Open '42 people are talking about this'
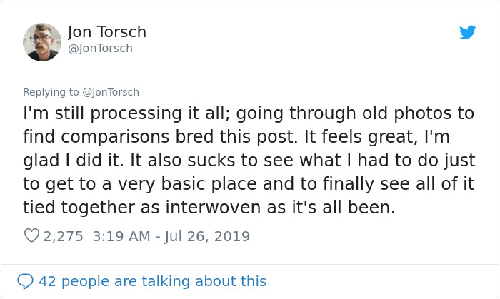This screenshot has width=500, height=299. [151, 281]
